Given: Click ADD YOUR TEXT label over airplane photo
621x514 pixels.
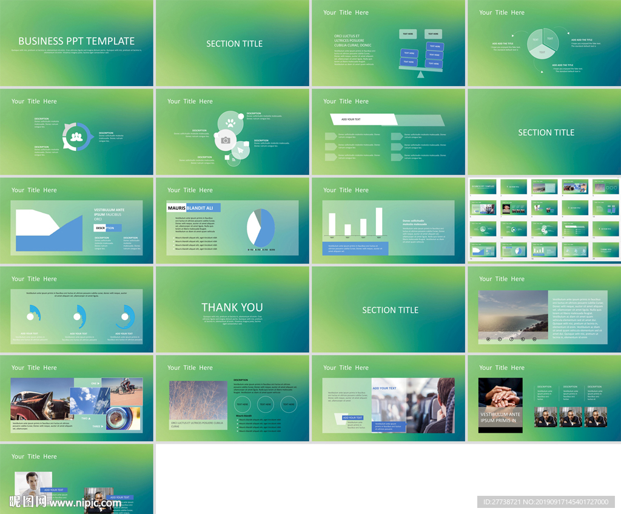Looking at the screenshot, I should pos(384,388).
